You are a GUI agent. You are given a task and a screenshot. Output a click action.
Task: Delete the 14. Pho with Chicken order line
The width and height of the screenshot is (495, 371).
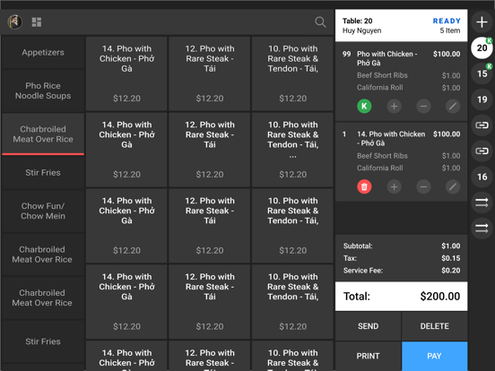pyautogui.click(x=364, y=186)
